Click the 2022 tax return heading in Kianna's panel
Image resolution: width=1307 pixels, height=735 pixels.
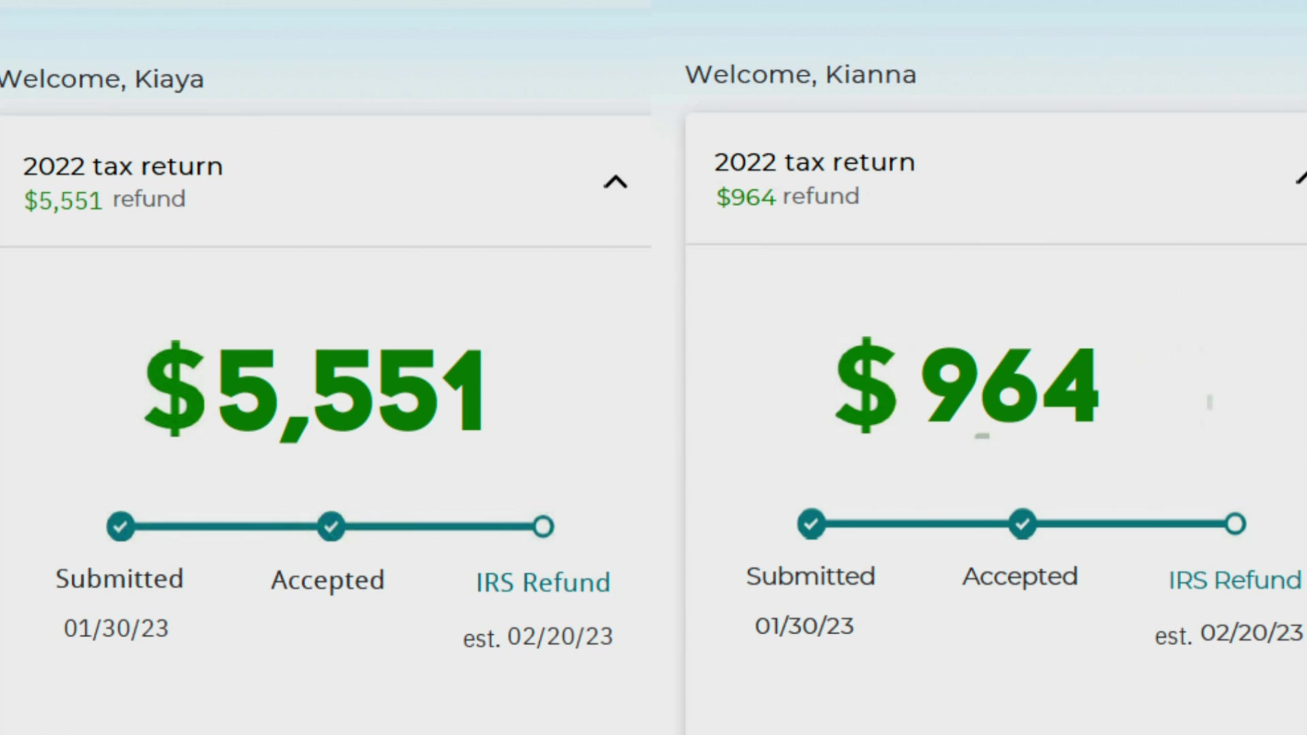click(x=814, y=163)
